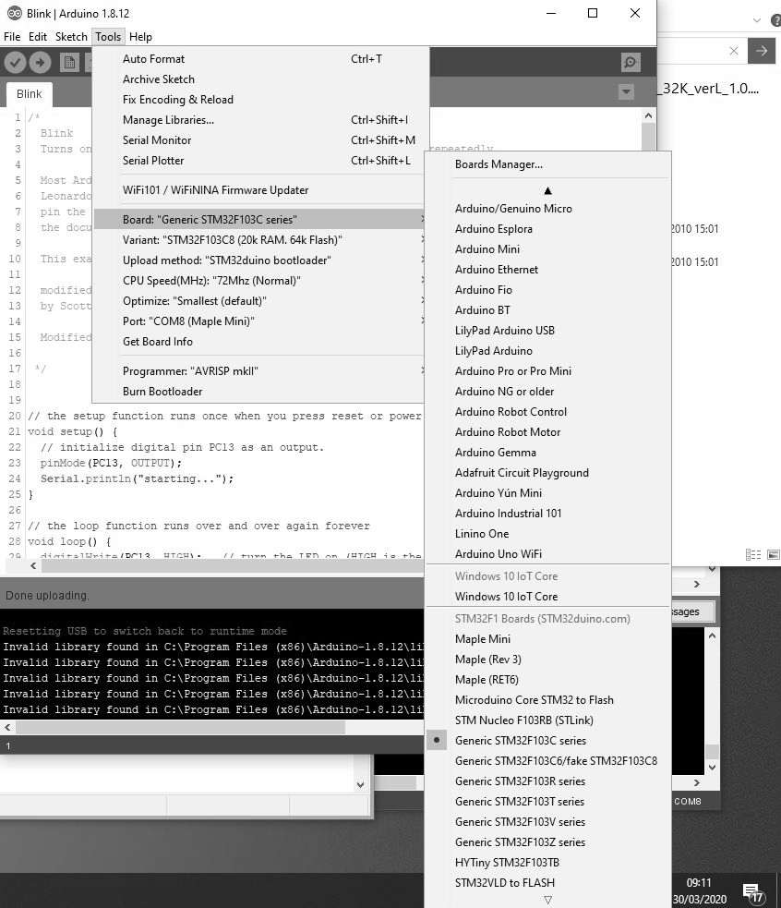Screen dimensions: 781x908
Task: Select HYTiny STM32F103TB board
Action: coord(547,862)
